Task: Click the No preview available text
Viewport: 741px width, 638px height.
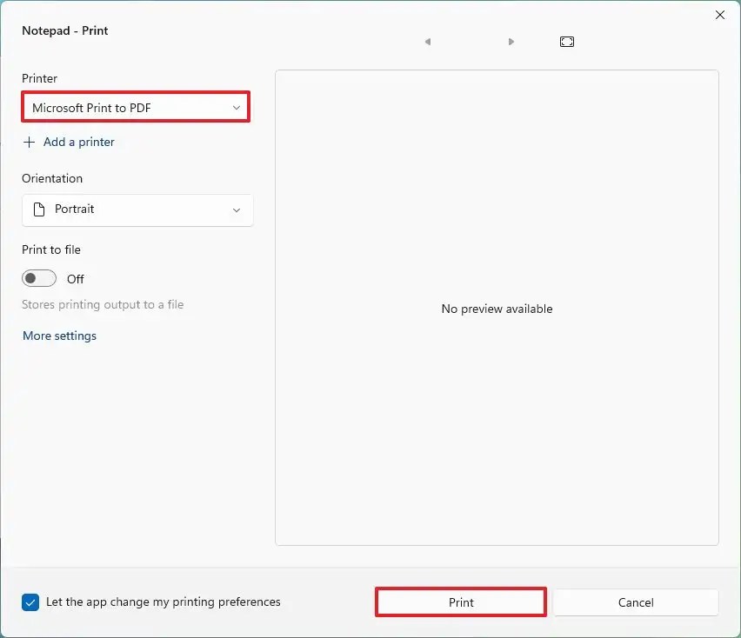Action: point(497,309)
